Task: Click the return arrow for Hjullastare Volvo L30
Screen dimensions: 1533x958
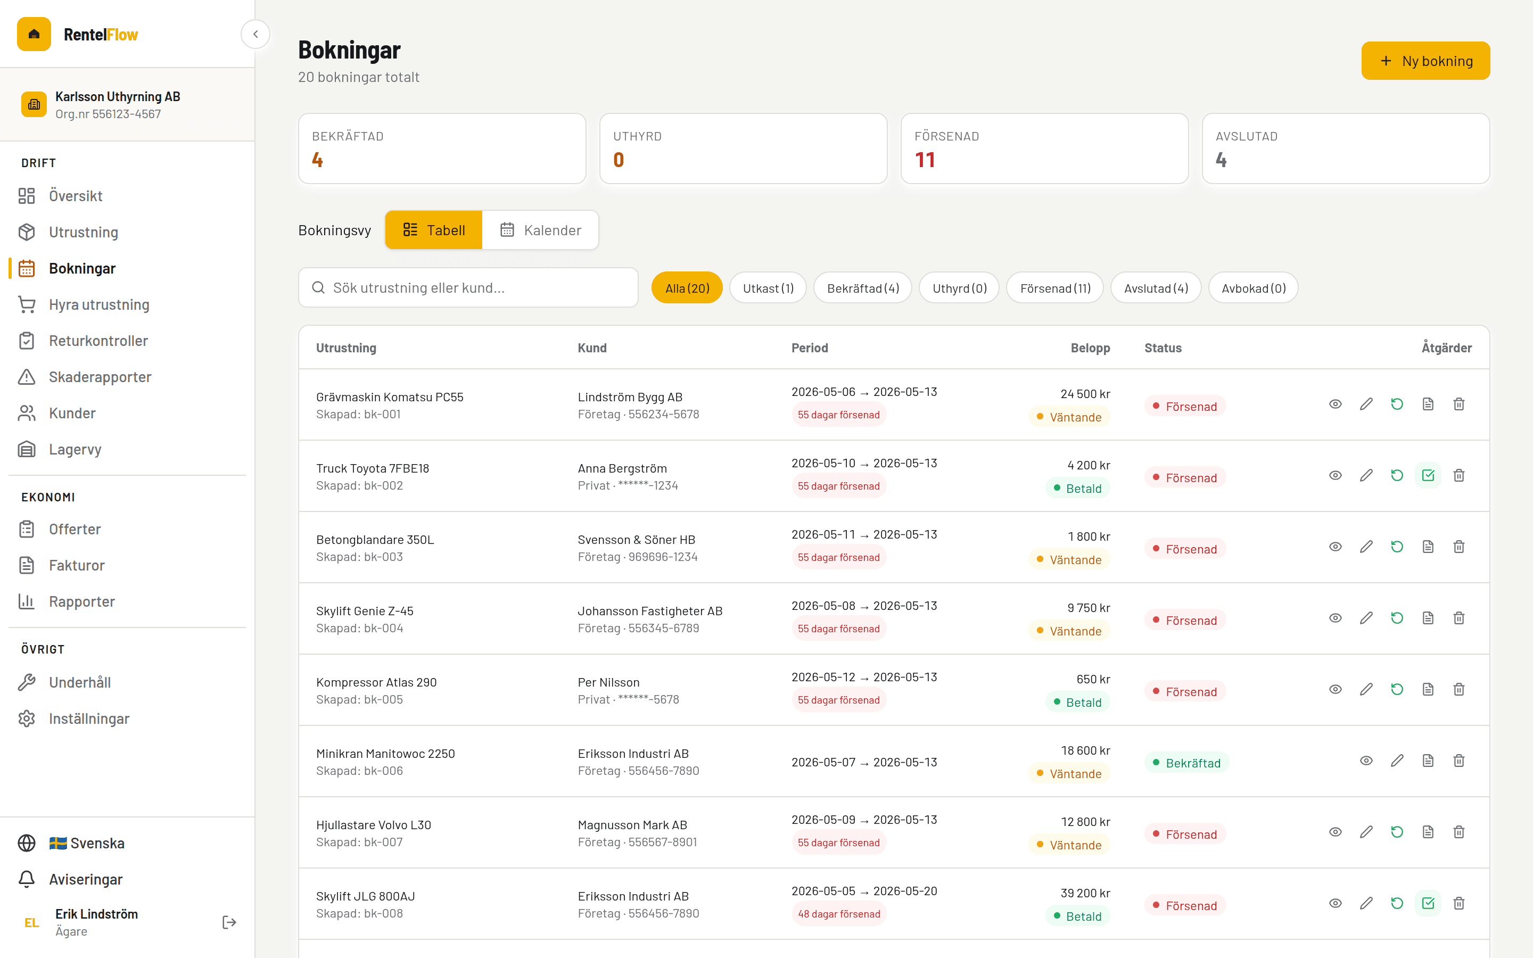Action: [x=1397, y=832]
